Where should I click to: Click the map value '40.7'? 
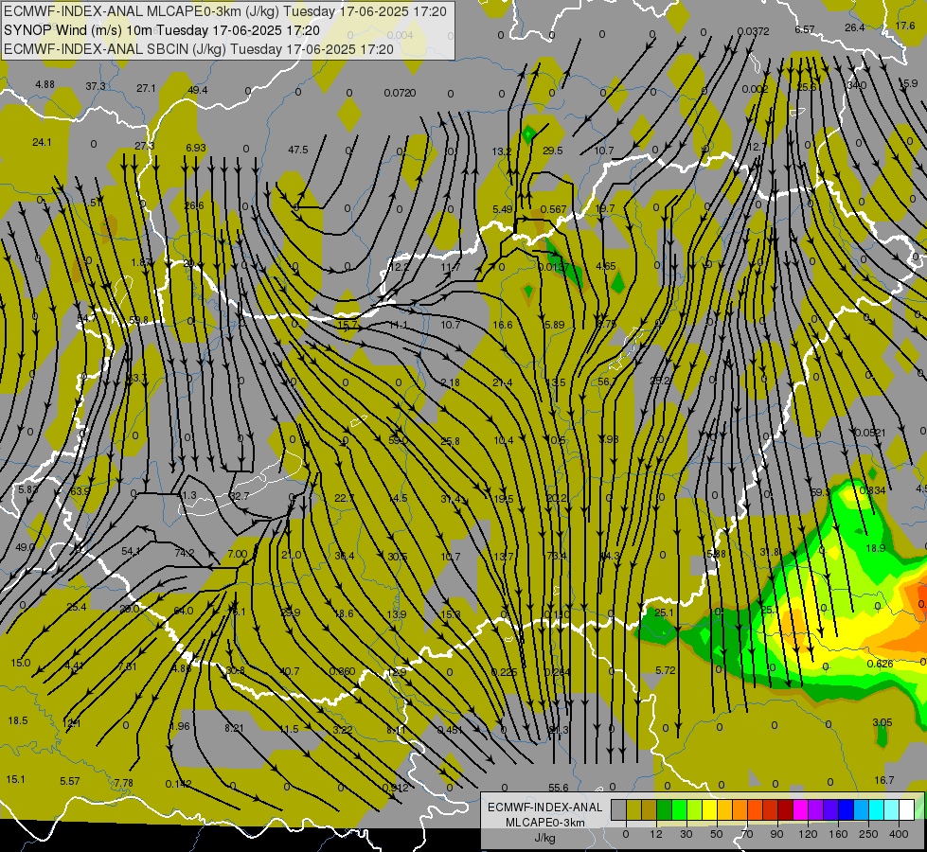tap(289, 672)
